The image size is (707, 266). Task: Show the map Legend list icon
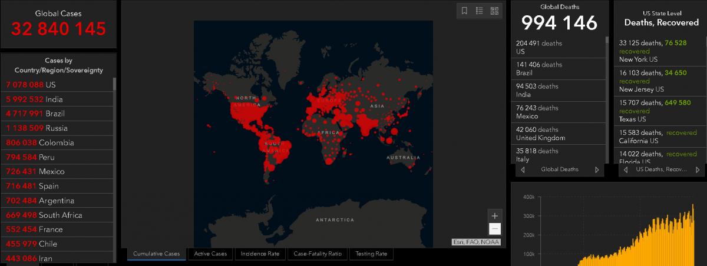(480, 11)
